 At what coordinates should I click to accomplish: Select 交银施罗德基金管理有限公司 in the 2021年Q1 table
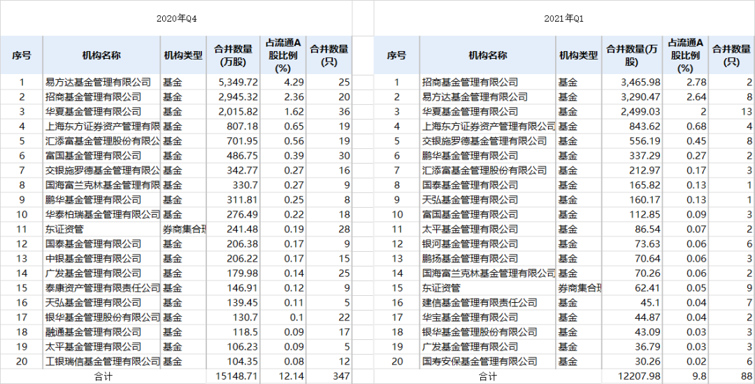(484, 141)
